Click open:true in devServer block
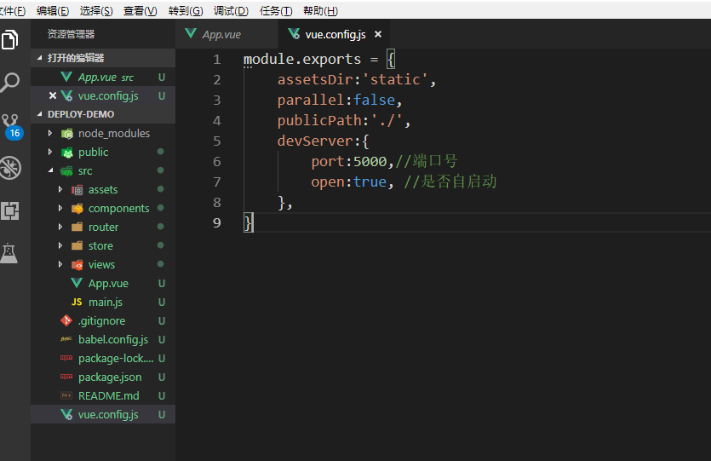 click(x=349, y=182)
